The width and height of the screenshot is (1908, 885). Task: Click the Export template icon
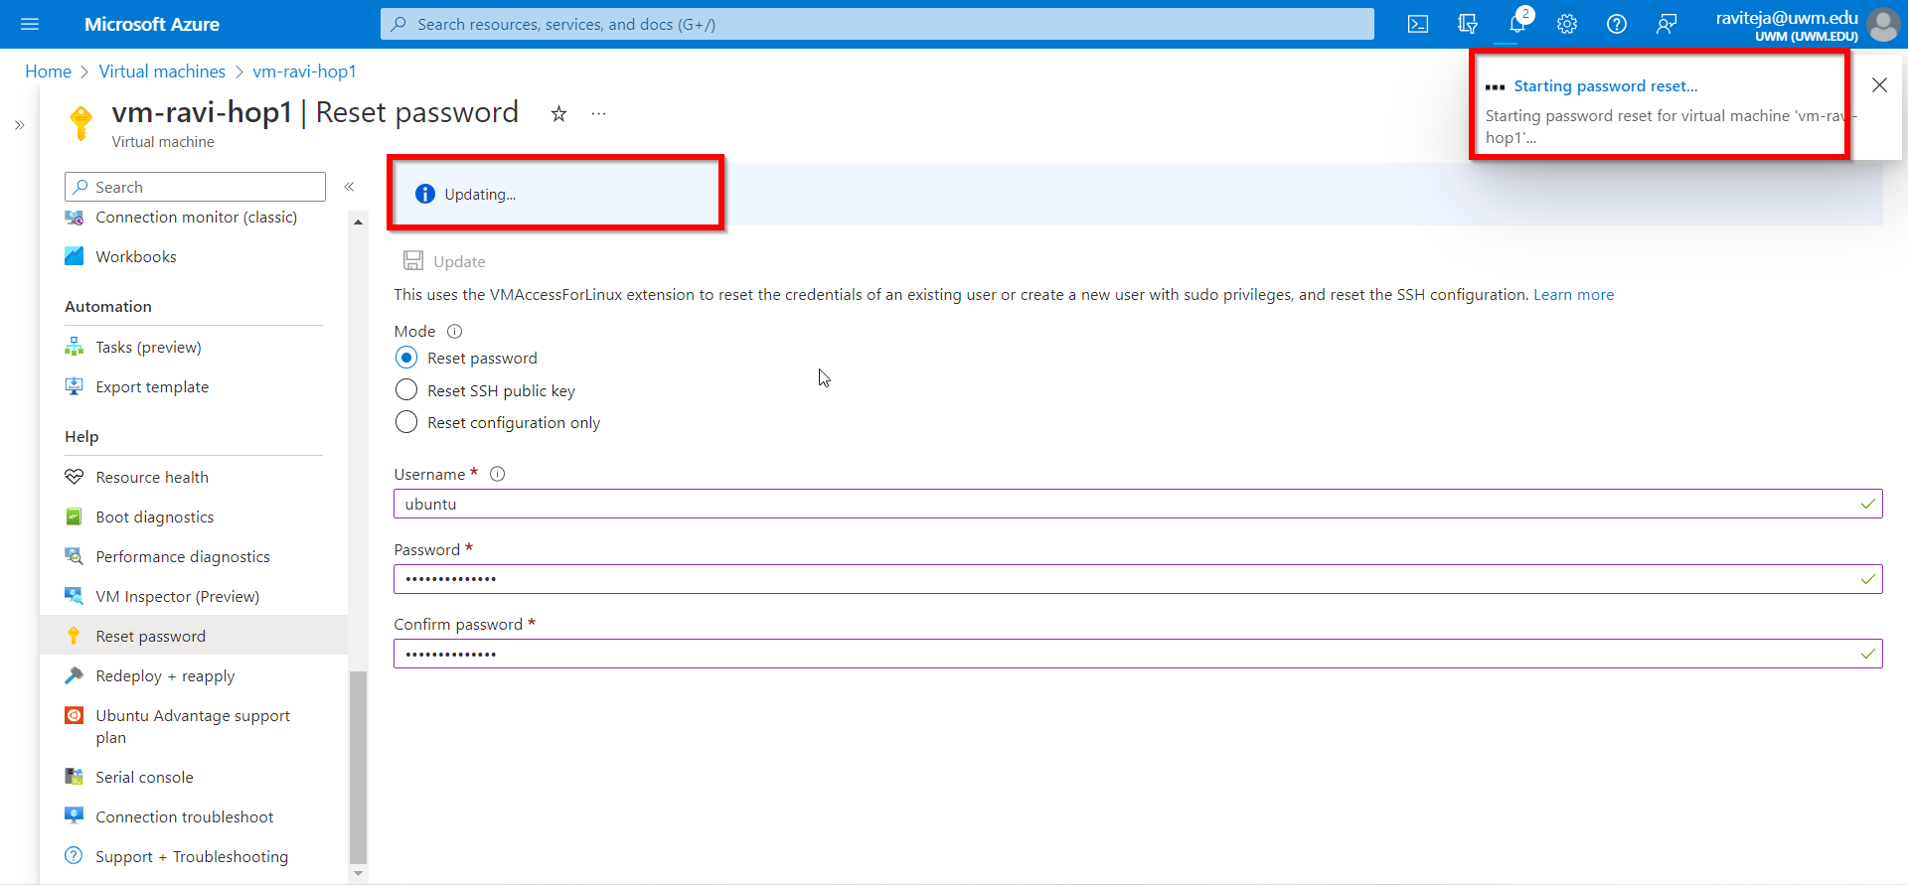[75, 386]
